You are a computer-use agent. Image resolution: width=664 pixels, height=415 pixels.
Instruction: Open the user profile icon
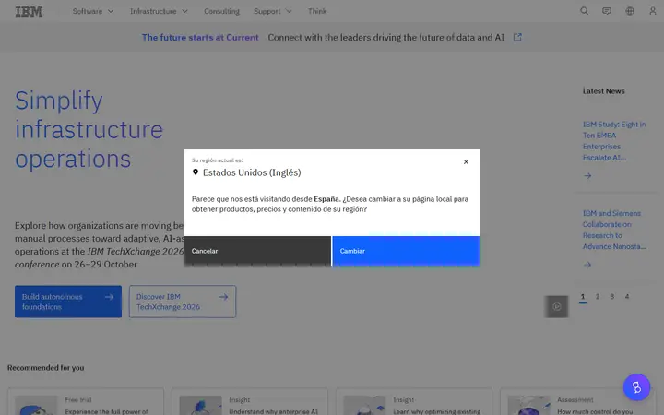pos(653,11)
